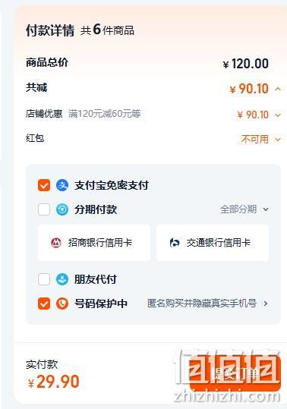Screen dimensions: 287x409
Task: Click the 满120元减60元等 promotion text
Action: tap(104, 114)
